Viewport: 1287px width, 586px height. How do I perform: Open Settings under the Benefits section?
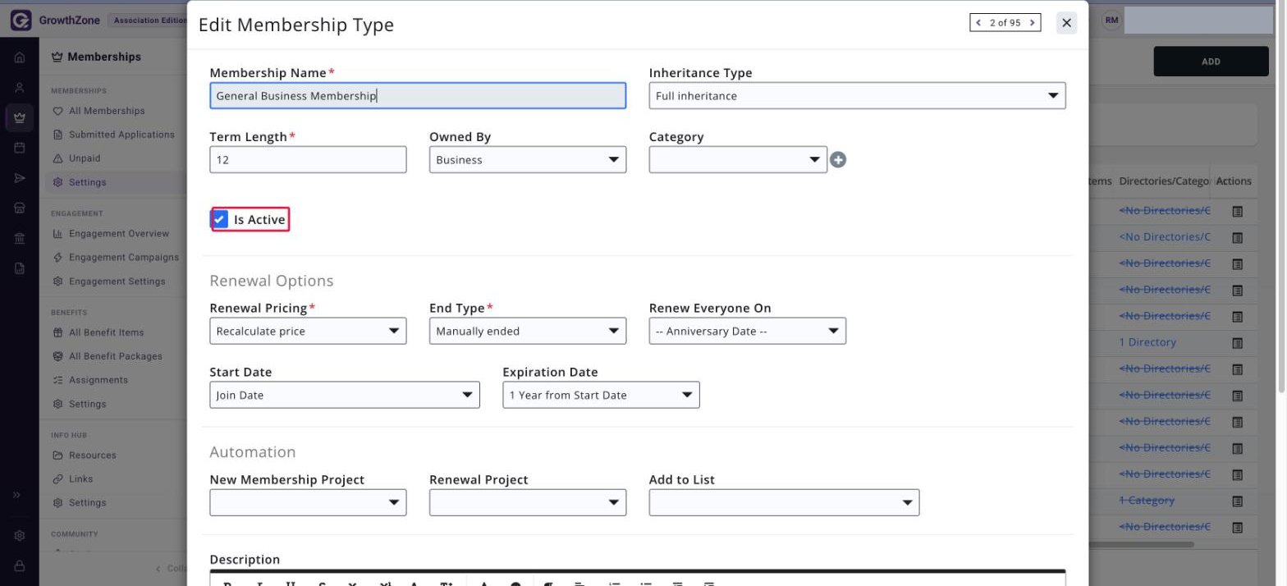[87, 404]
